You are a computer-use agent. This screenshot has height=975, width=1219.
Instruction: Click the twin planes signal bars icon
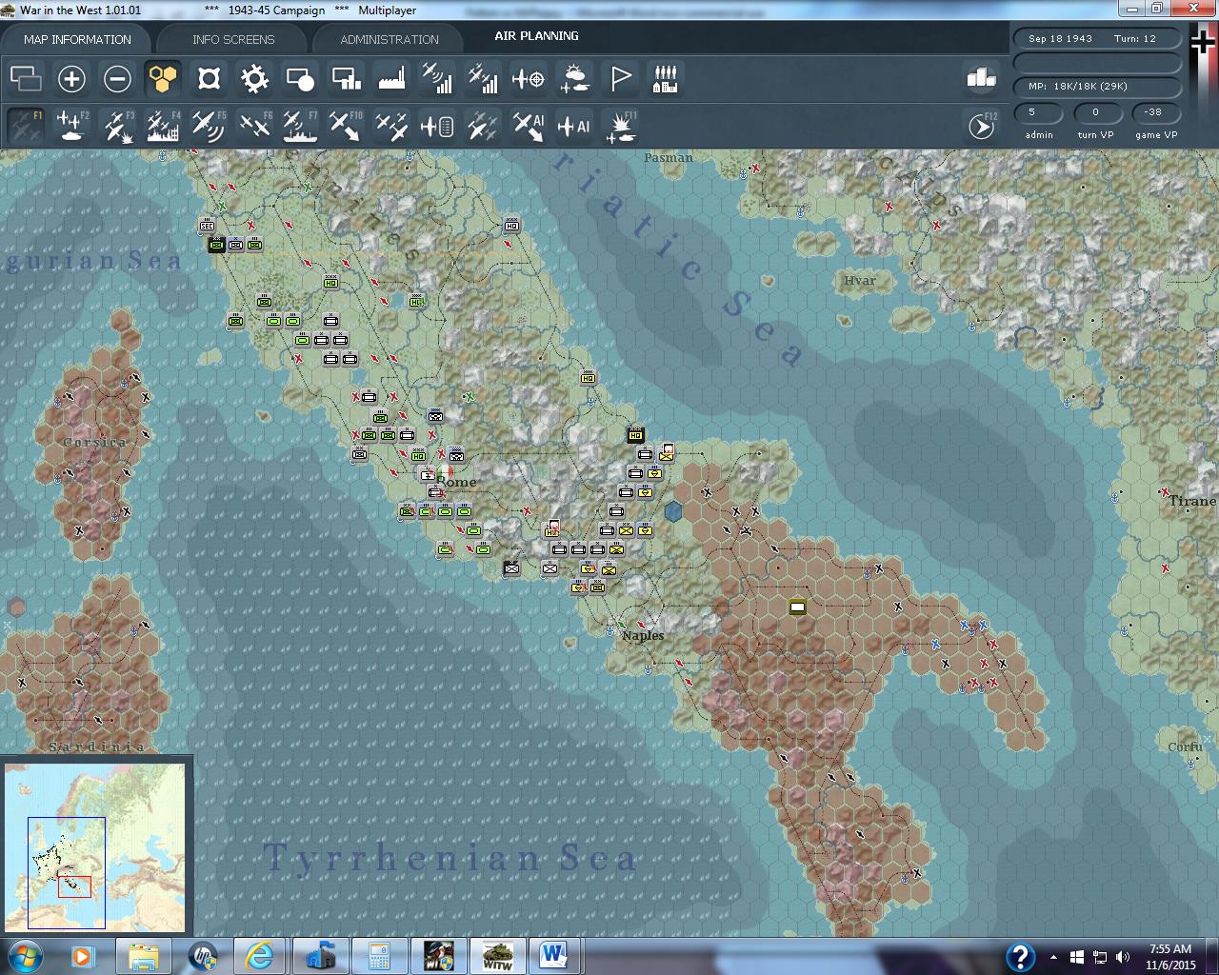tap(483, 78)
